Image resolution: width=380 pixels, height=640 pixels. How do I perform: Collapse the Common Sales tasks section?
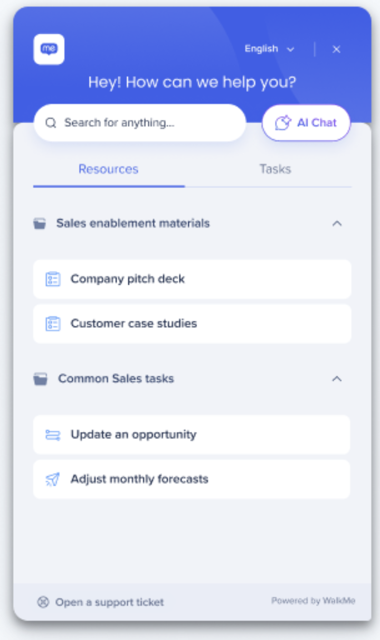[337, 379]
